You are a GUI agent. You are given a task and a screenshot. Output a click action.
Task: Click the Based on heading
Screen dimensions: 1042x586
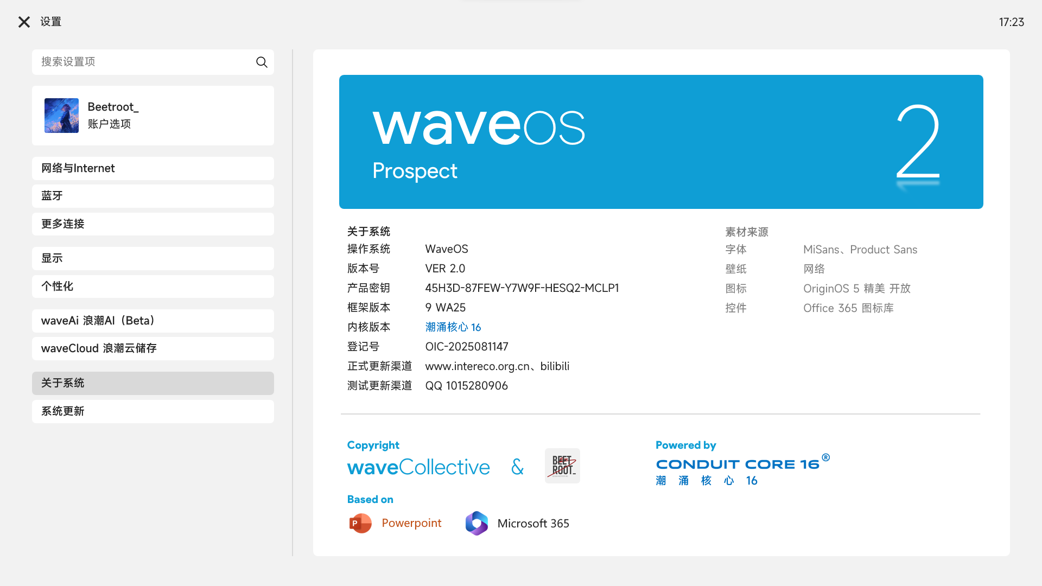[x=370, y=499]
